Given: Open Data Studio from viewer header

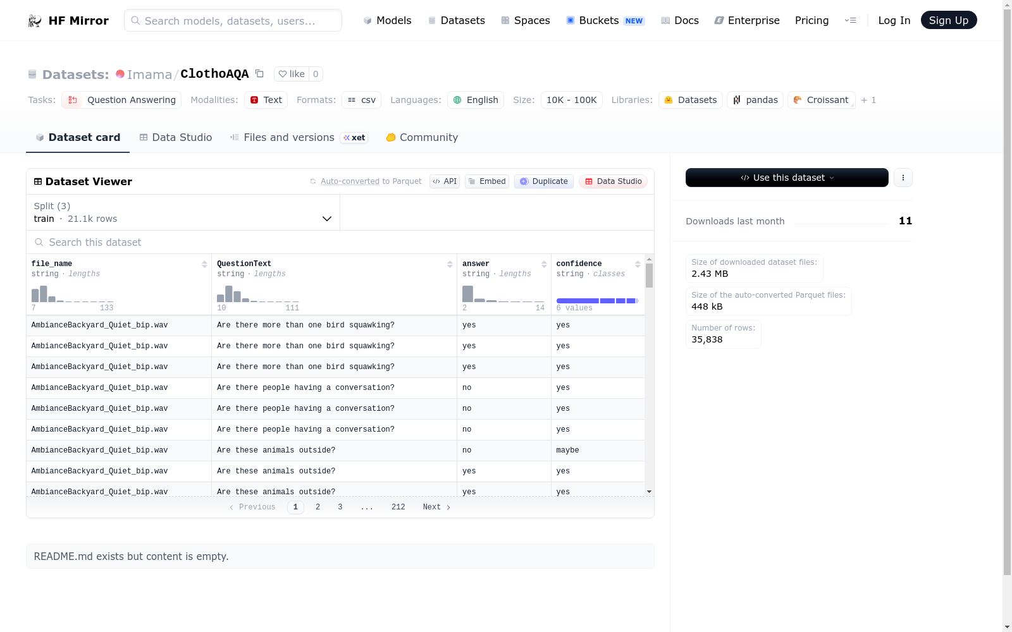Looking at the screenshot, I should coord(613,181).
